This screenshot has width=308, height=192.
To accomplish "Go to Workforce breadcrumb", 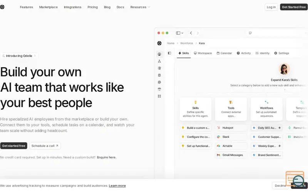I will click(186, 43).
